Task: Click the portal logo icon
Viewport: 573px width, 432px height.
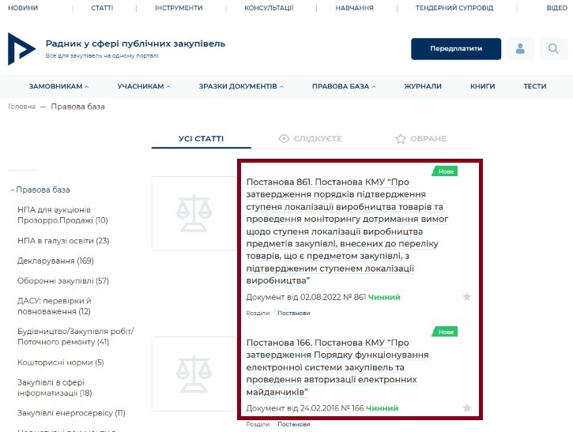Action: pyautogui.click(x=21, y=49)
